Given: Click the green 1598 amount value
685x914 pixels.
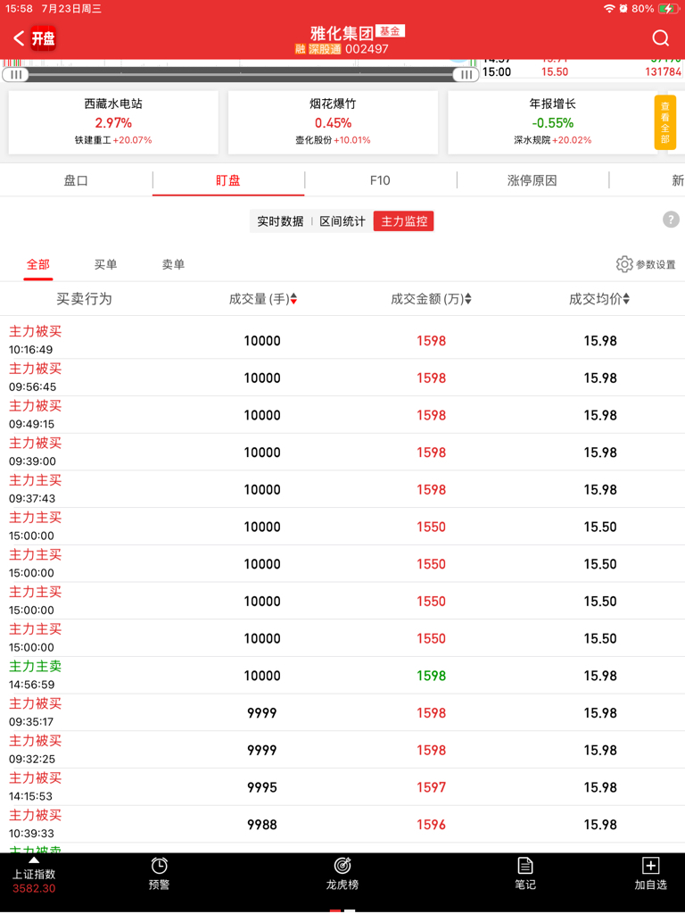Looking at the screenshot, I should pyautogui.click(x=431, y=676).
